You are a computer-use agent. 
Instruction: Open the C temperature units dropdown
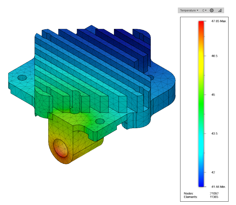click(x=204, y=10)
